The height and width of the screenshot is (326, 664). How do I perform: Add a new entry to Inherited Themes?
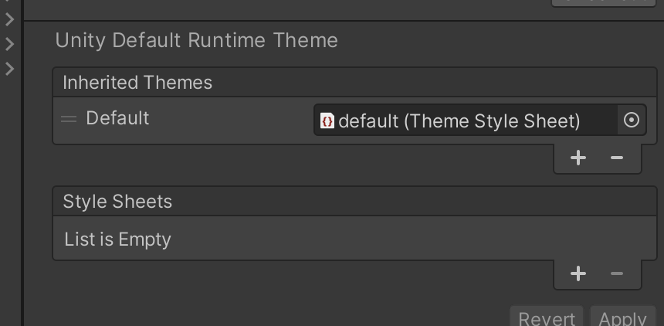(x=578, y=158)
